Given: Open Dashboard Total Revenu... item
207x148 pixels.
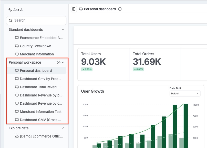Looking at the screenshot, I should (40, 87).
